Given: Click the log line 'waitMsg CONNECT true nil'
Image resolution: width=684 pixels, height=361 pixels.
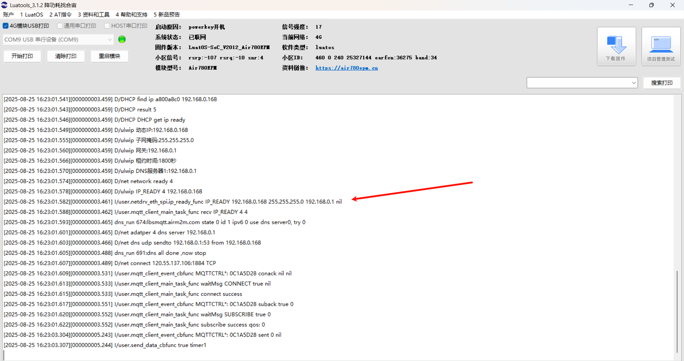Looking at the screenshot, I should [x=137, y=284].
